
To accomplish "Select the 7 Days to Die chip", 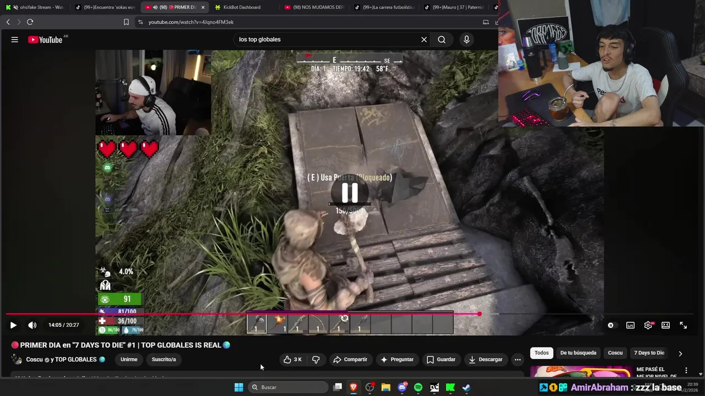I will pyautogui.click(x=649, y=353).
